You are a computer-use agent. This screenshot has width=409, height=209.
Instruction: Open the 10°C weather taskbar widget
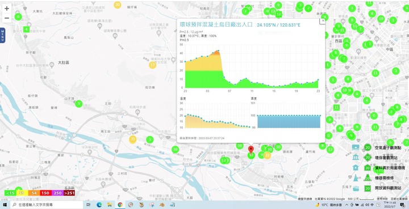pyautogui.click(x=328, y=205)
